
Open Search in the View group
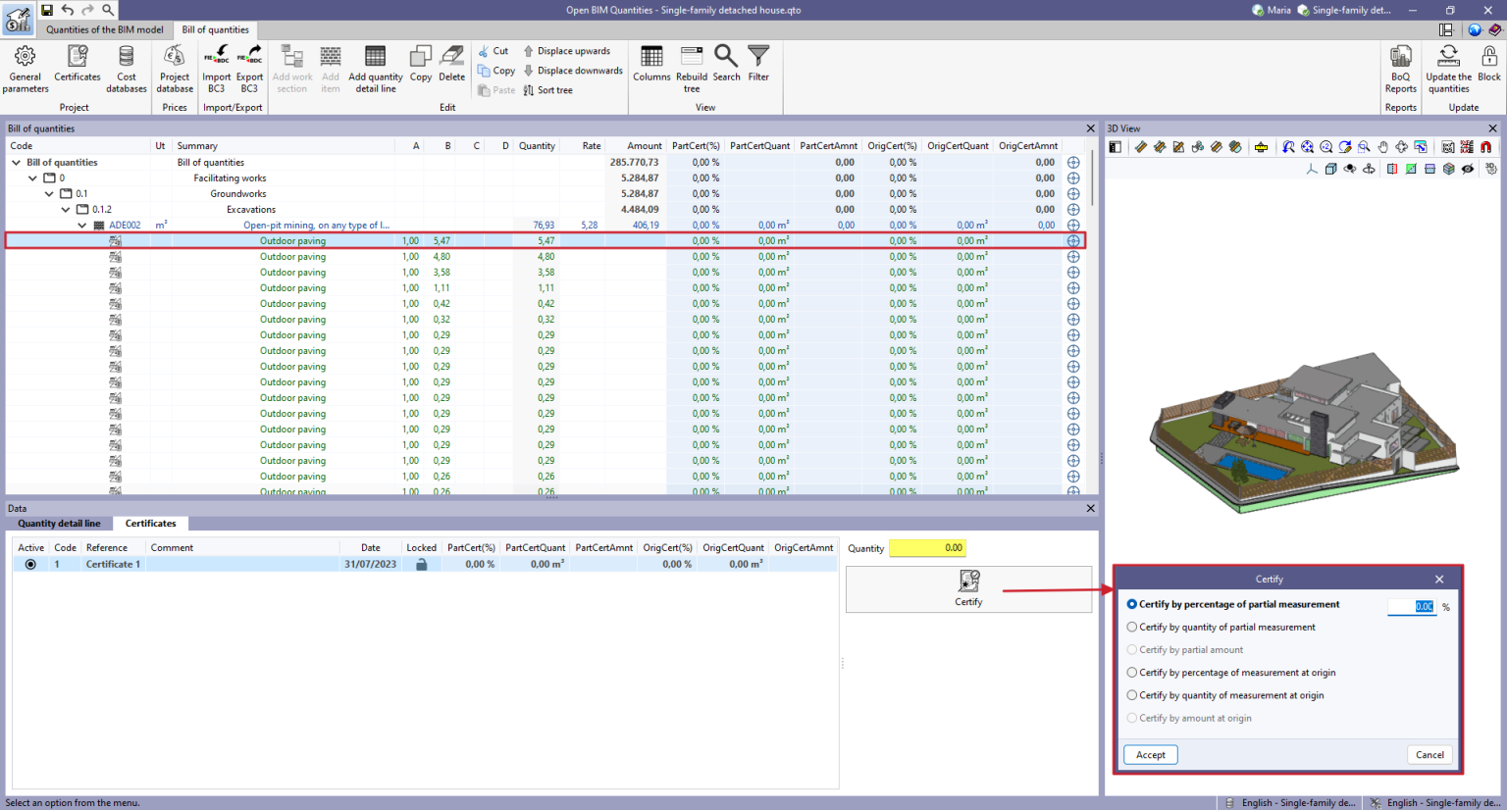coord(727,63)
